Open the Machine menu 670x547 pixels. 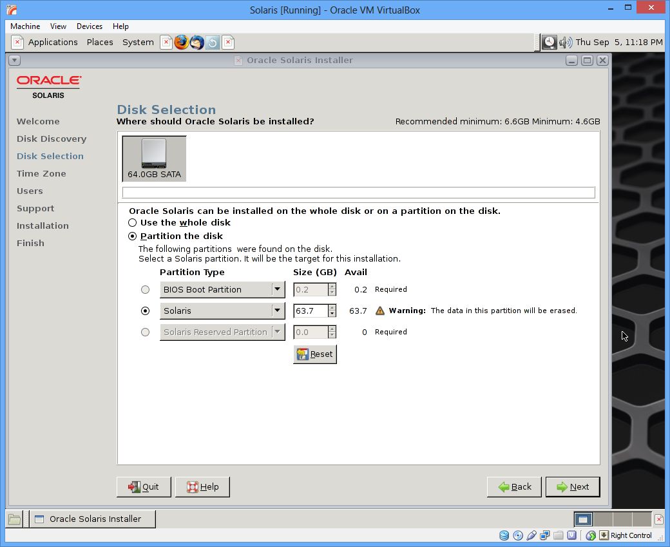tap(25, 26)
